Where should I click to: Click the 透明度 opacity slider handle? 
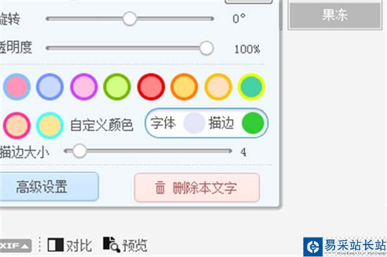pyautogui.click(x=206, y=48)
